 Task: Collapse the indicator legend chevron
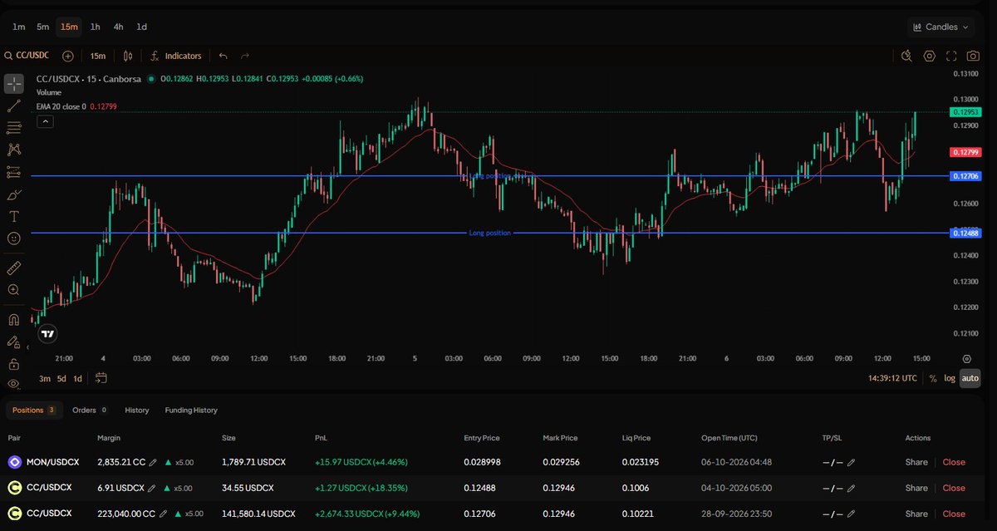click(45, 121)
